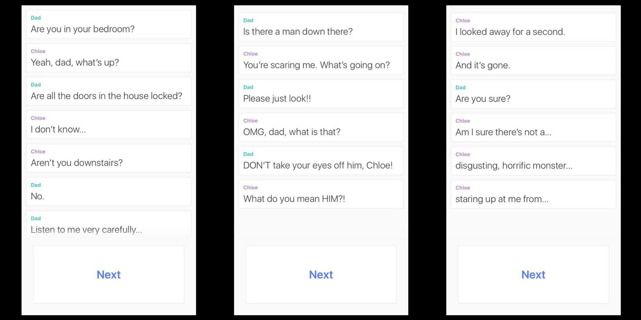Select message 'DON'T take your eyes off him, Chloe!'
641x320 pixels.
tap(321, 161)
